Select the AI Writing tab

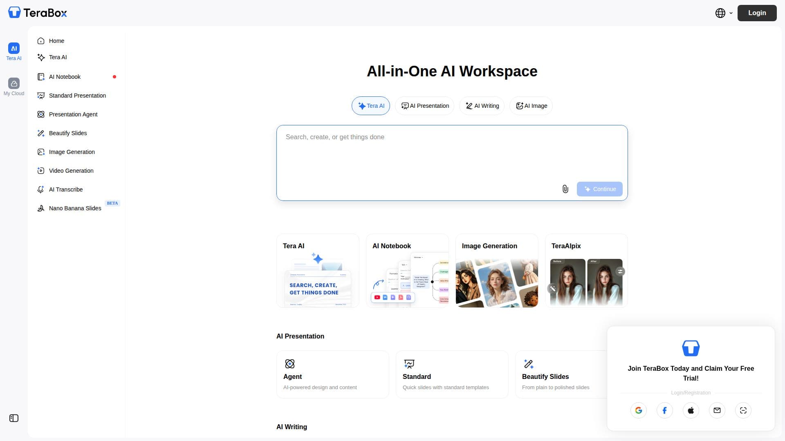tap(482, 106)
